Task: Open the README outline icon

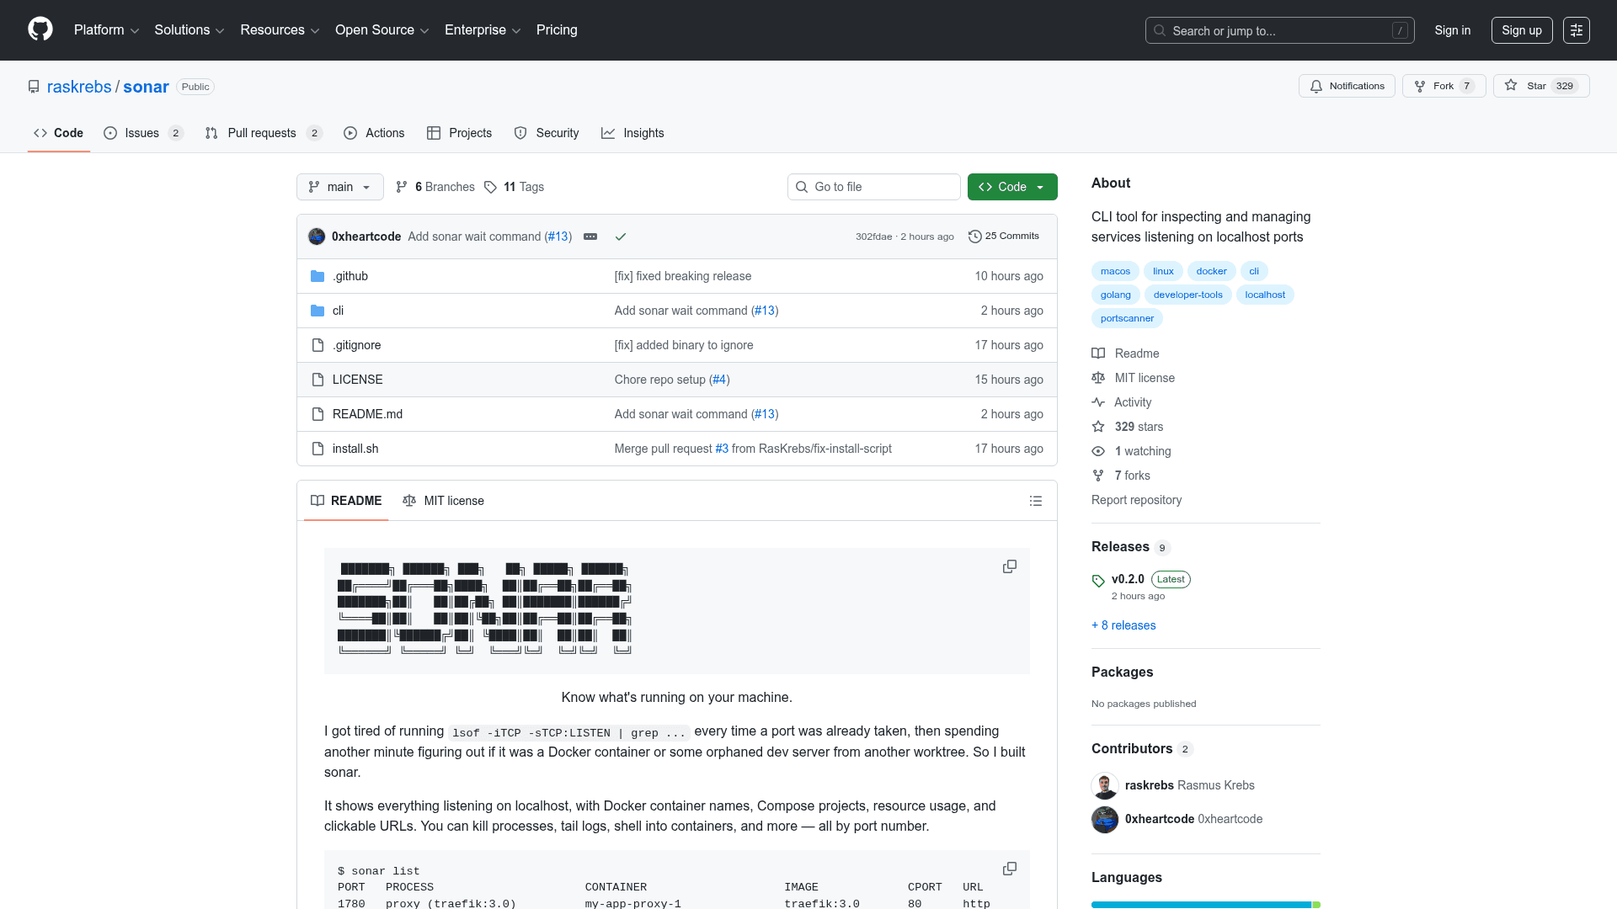Action: (1035, 501)
